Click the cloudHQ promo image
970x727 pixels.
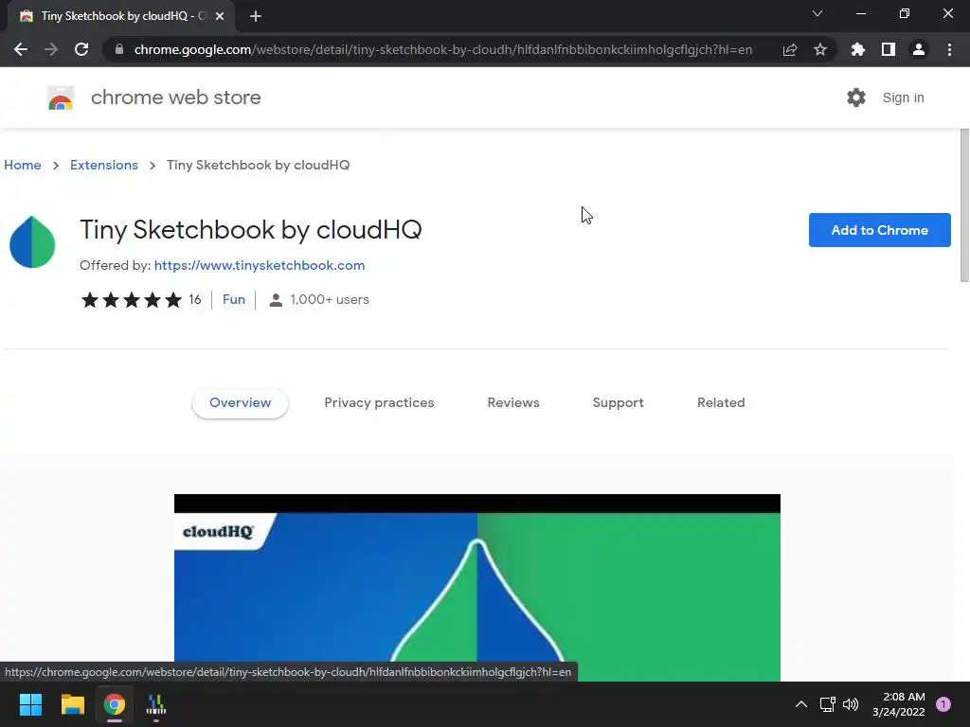click(477, 588)
